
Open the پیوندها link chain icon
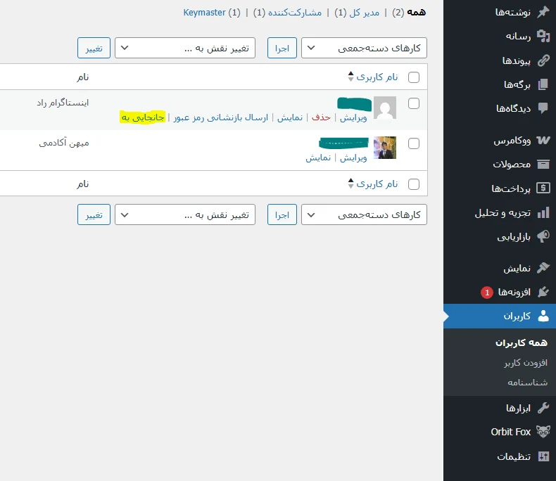pyautogui.click(x=543, y=60)
